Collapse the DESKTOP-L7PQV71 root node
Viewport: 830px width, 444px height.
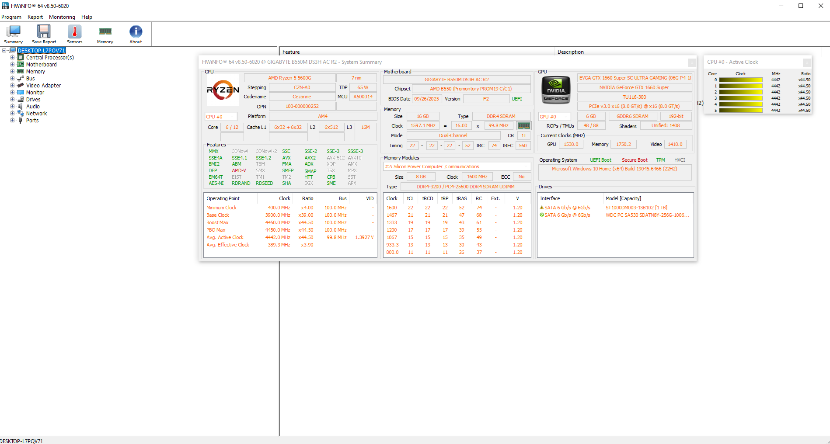(x=4, y=50)
